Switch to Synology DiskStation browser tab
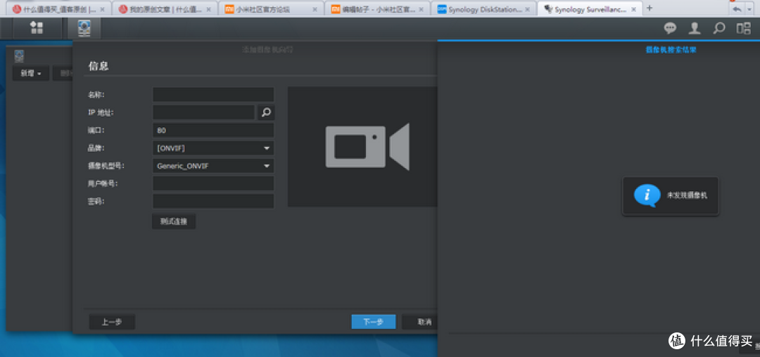The image size is (760, 357). pos(482,9)
